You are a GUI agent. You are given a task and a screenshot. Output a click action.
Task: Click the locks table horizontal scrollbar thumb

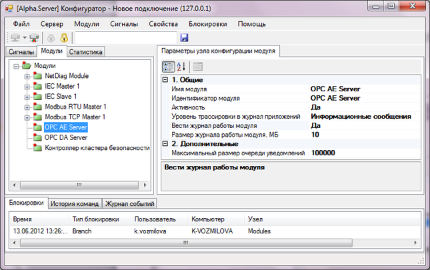tap(186, 243)
